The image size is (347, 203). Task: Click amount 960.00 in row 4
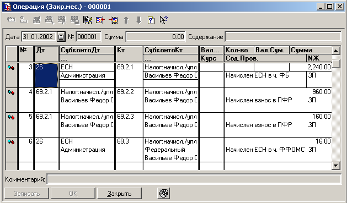(x=321, y=92)
